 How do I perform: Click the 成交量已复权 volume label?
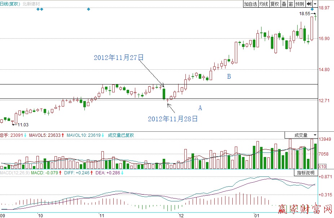pos(121,135)
